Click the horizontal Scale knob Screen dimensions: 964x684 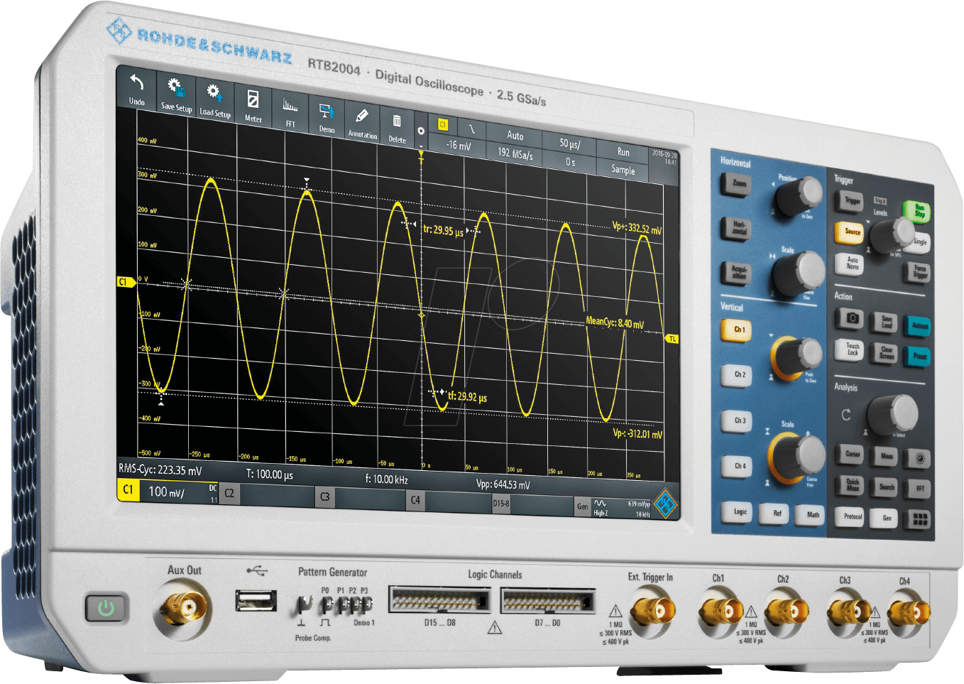pyautogui.click(x=798, y=273)
